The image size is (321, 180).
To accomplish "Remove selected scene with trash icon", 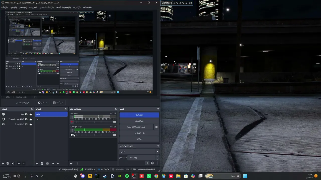I will pos(42,163).
